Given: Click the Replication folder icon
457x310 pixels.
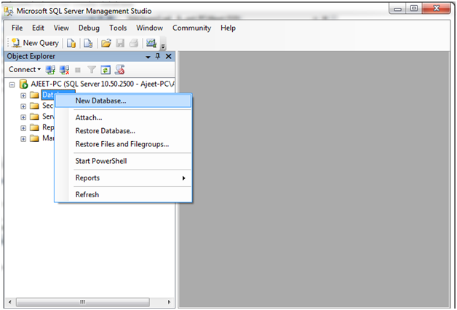Looking at the screenshot, I should click(34, 127).
